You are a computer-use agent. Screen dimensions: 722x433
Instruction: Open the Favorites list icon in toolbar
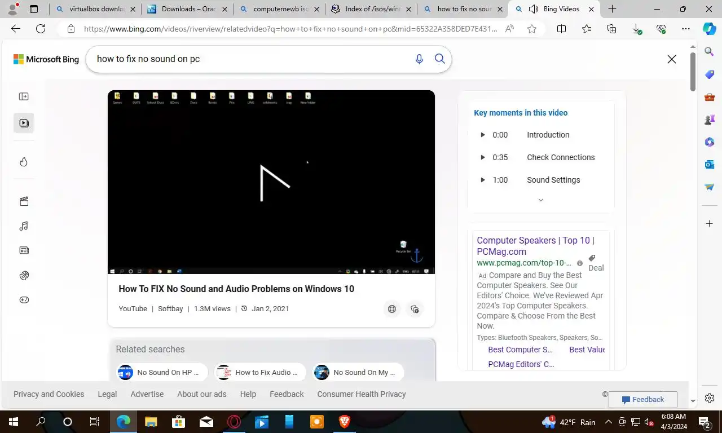[x=587, y=29]
